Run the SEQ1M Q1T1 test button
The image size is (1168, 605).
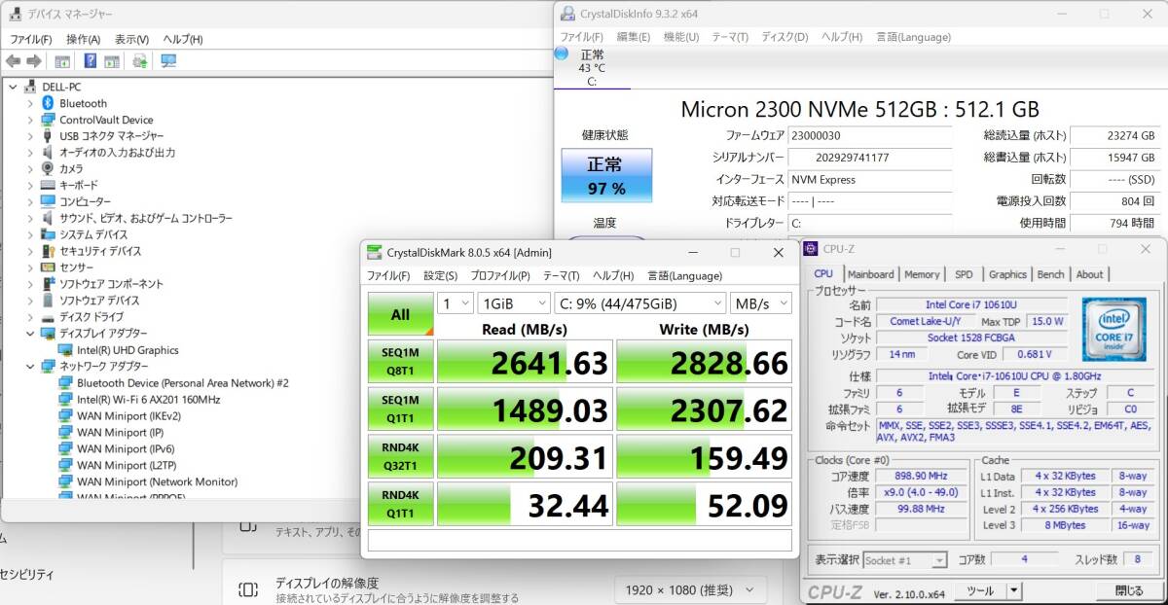click(x=400, y=409)
